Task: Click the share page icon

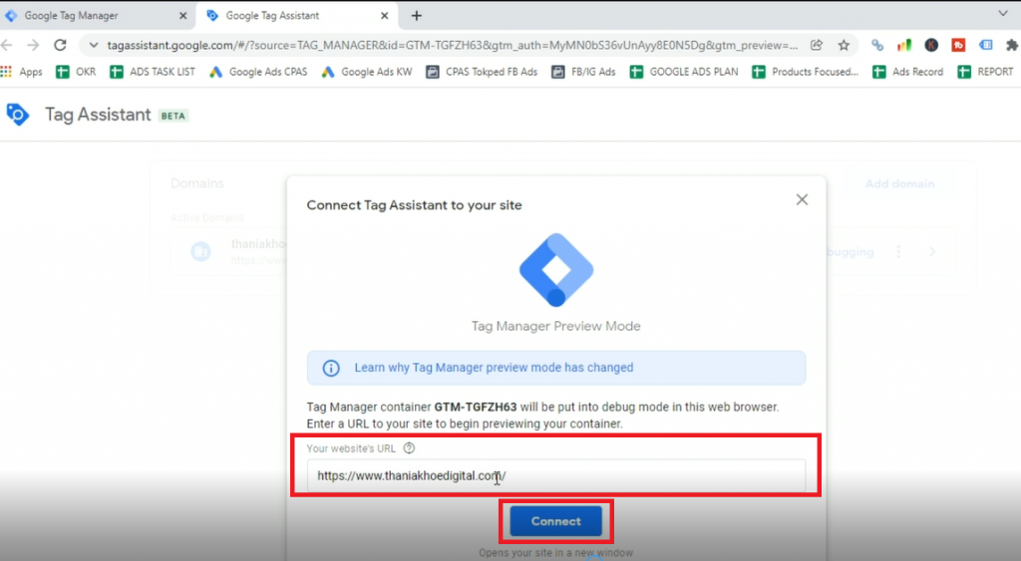Action: 817,45
